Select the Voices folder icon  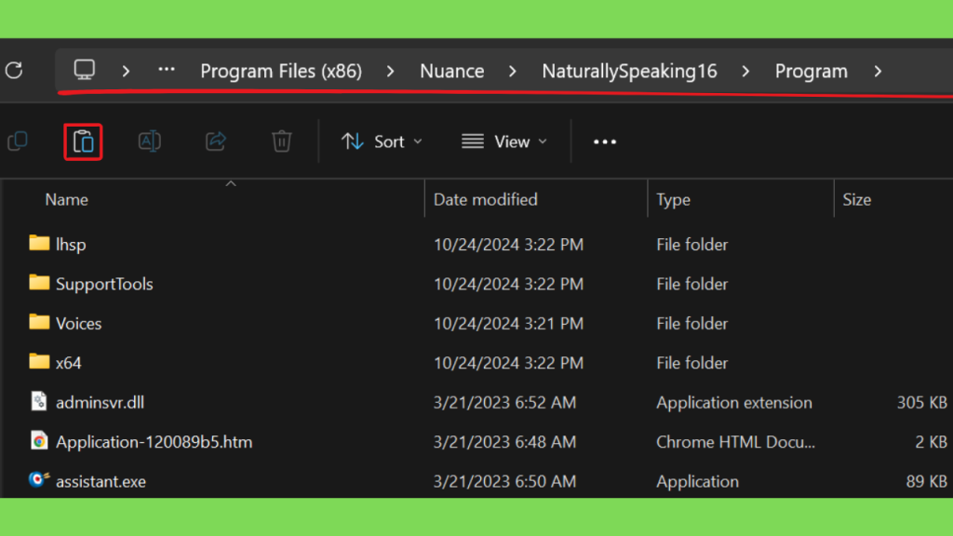(x=39, y=322)
